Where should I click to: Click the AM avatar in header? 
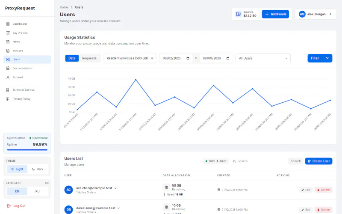click(x=302, y=14)
